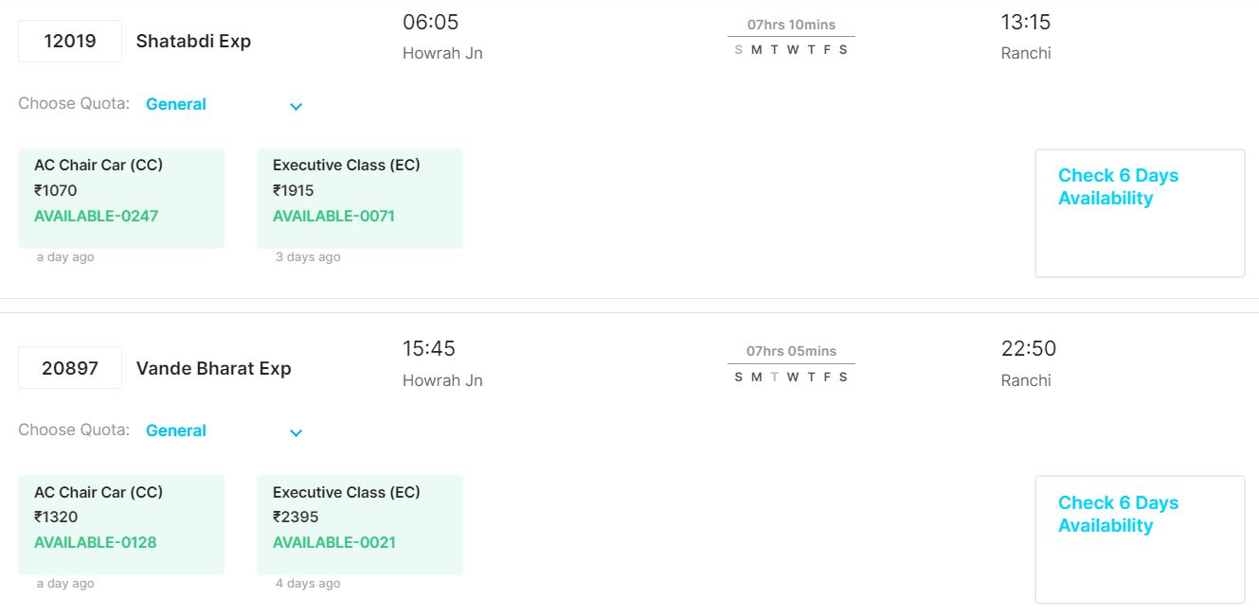Click running days row under 07hrs 05mins
The width and height of the screenshot is (1259, 614).
coord(791,377)
